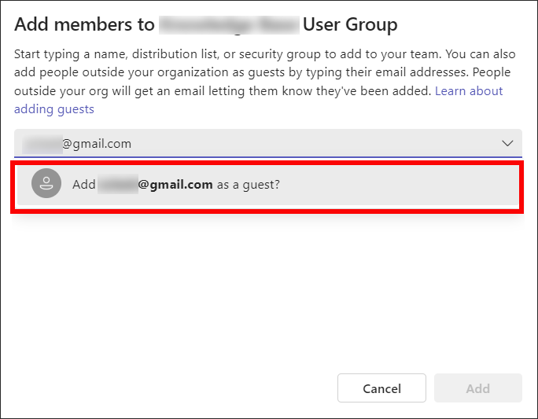The height and width of the screenshot is (419, 538).
Task: Select the 'Add @gmail.com as a guest?' suggestion
Action: click(x=267, y=186)
